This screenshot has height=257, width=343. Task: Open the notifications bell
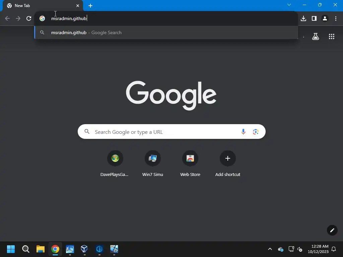pos(334,249)
